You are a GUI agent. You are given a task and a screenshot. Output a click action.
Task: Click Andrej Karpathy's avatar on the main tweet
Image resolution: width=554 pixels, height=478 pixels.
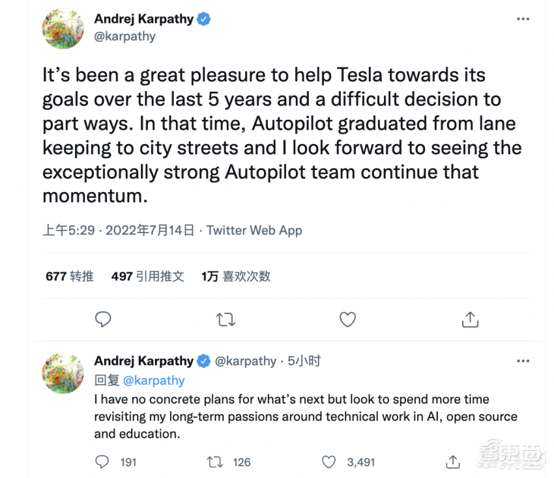point(63,30)
